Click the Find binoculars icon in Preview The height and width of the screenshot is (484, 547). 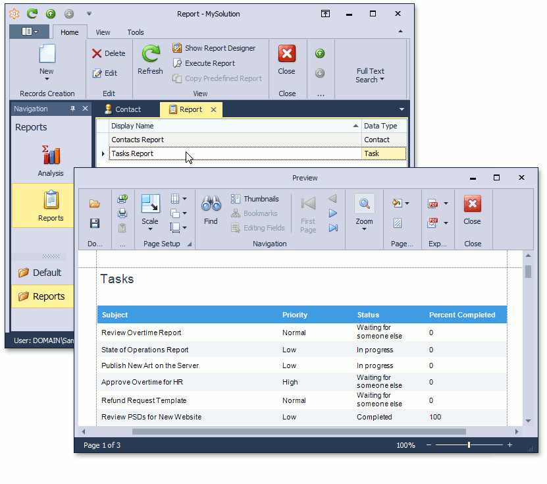click(x=211, y=204)
